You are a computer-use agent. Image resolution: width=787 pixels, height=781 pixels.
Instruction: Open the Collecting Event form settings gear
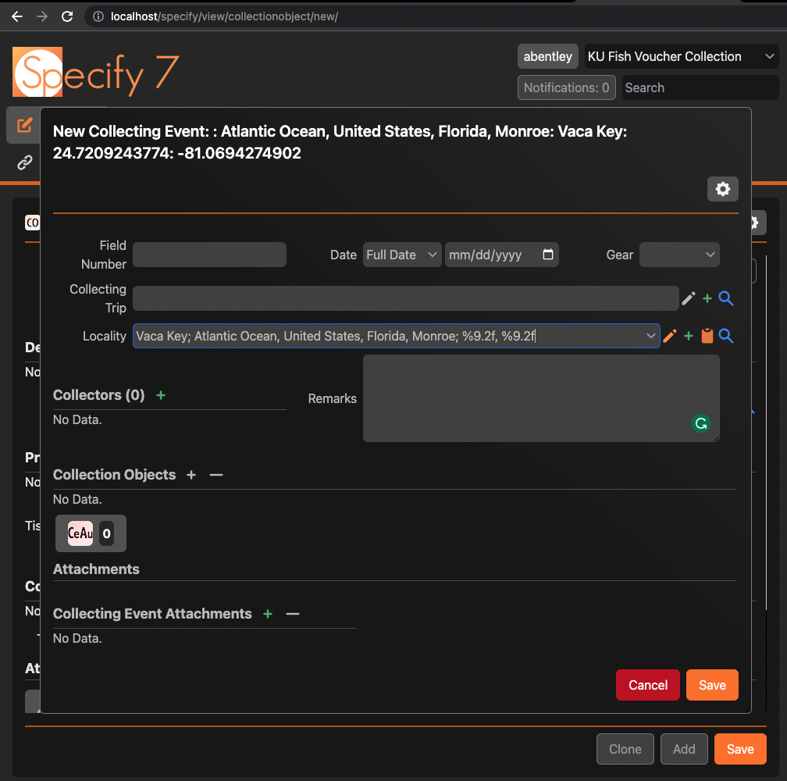[723, 189]
